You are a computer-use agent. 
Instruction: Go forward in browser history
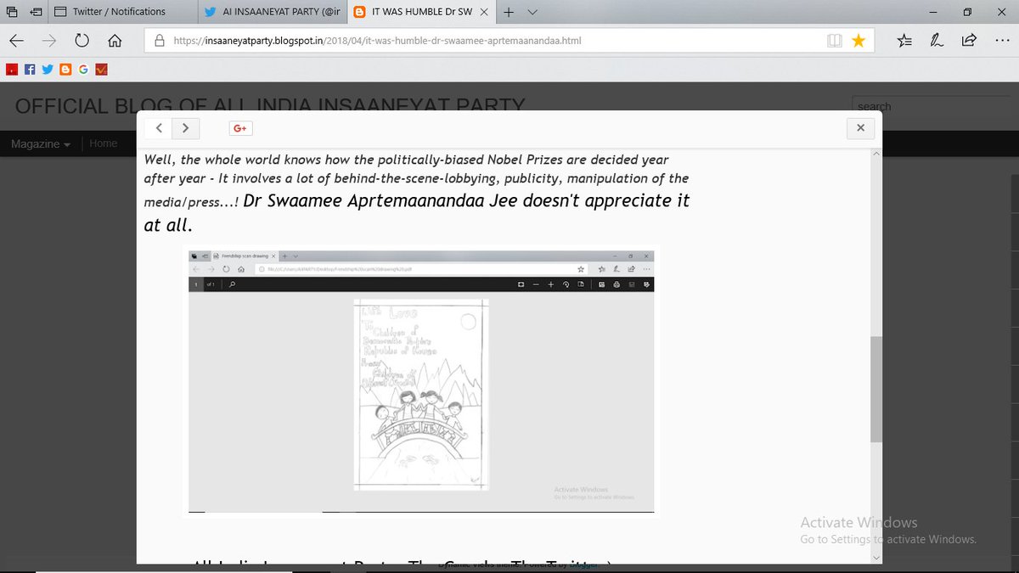49,40
